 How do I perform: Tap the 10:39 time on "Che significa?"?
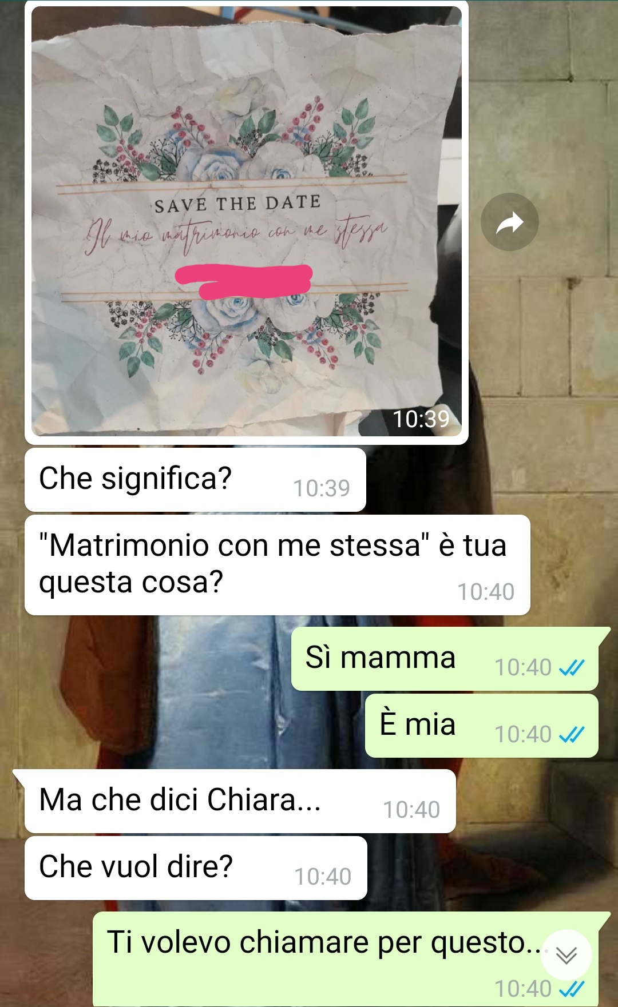pos(322,488)
